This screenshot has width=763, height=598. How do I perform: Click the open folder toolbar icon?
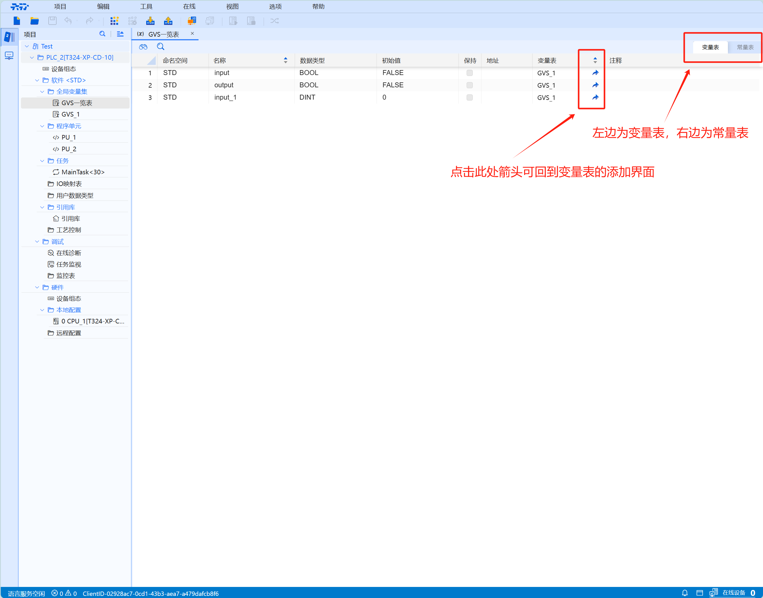click(x=34, y=21)
